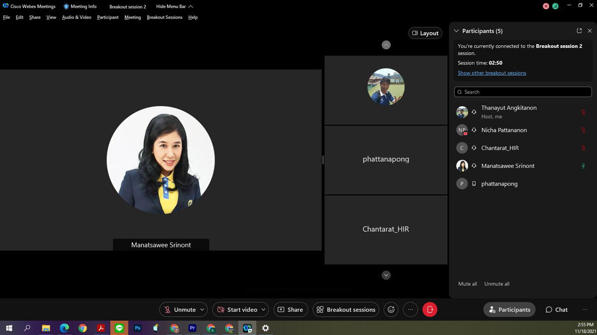
Task: Open LINE app from the taskbar
Action: pyautogui.click(x=119, y=328)
